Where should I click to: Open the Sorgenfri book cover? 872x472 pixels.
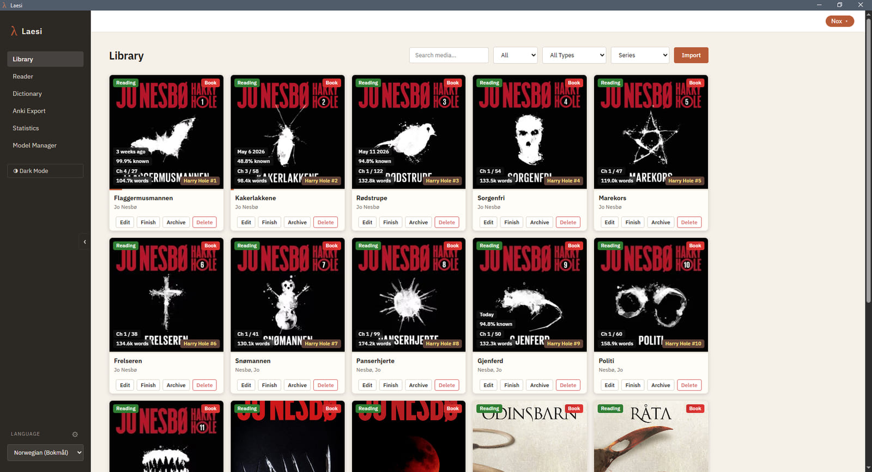(x=530, y=132)
